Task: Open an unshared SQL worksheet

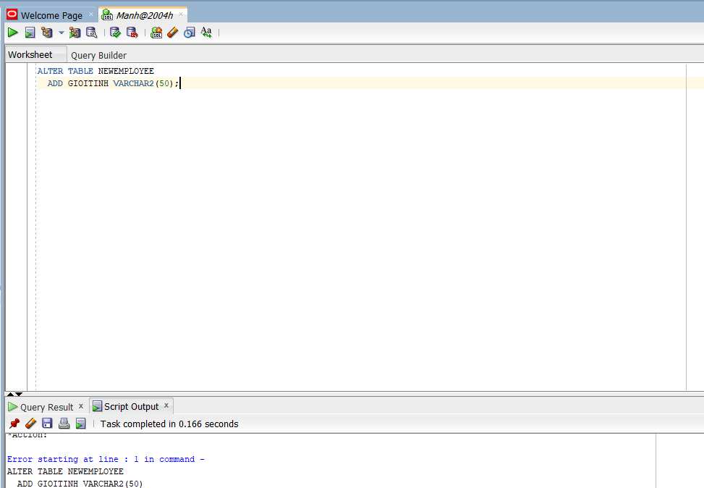Action: (156, 33)
